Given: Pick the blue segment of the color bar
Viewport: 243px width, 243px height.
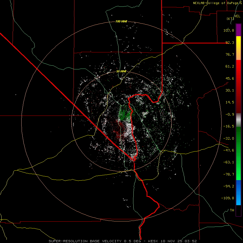Looking at the screenshot, I should tap(238, 193).
